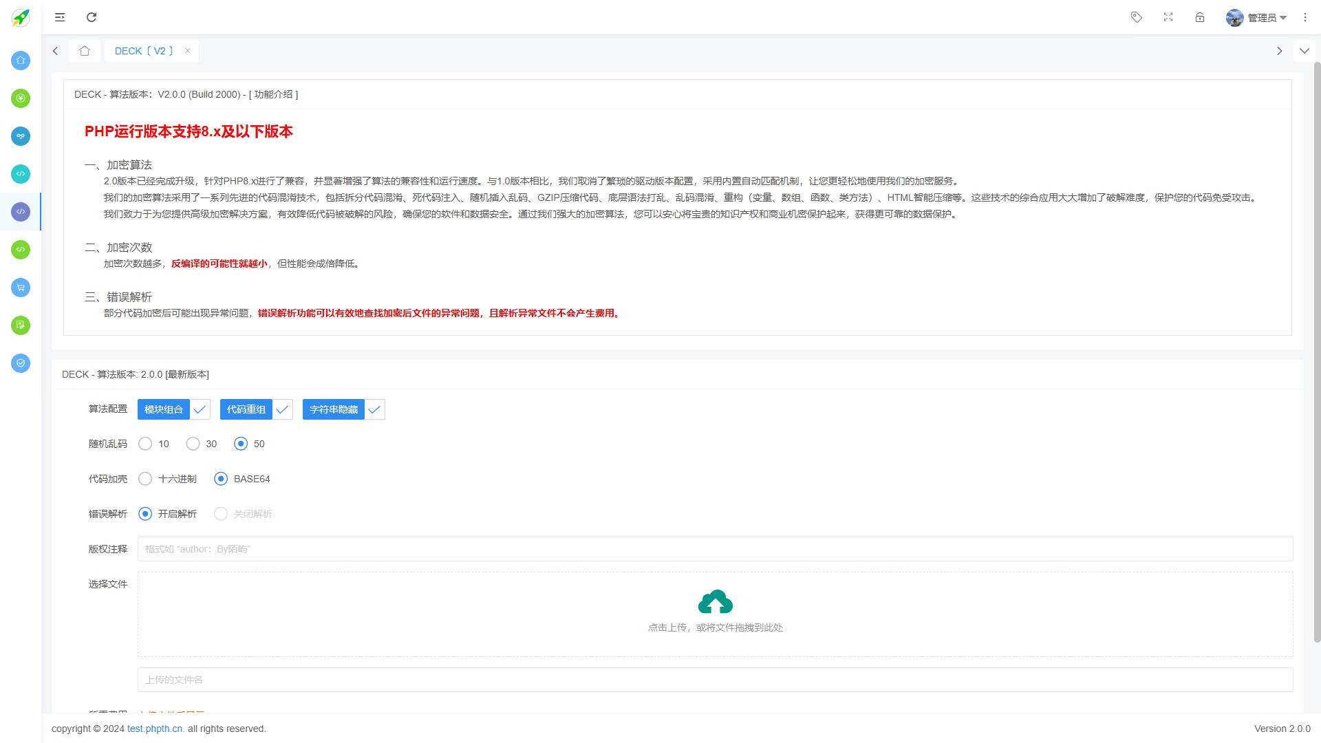This screenshot has height=743, width=1321.
Task: Expand the tab list chevron on the right
Action: [1304, 50]
